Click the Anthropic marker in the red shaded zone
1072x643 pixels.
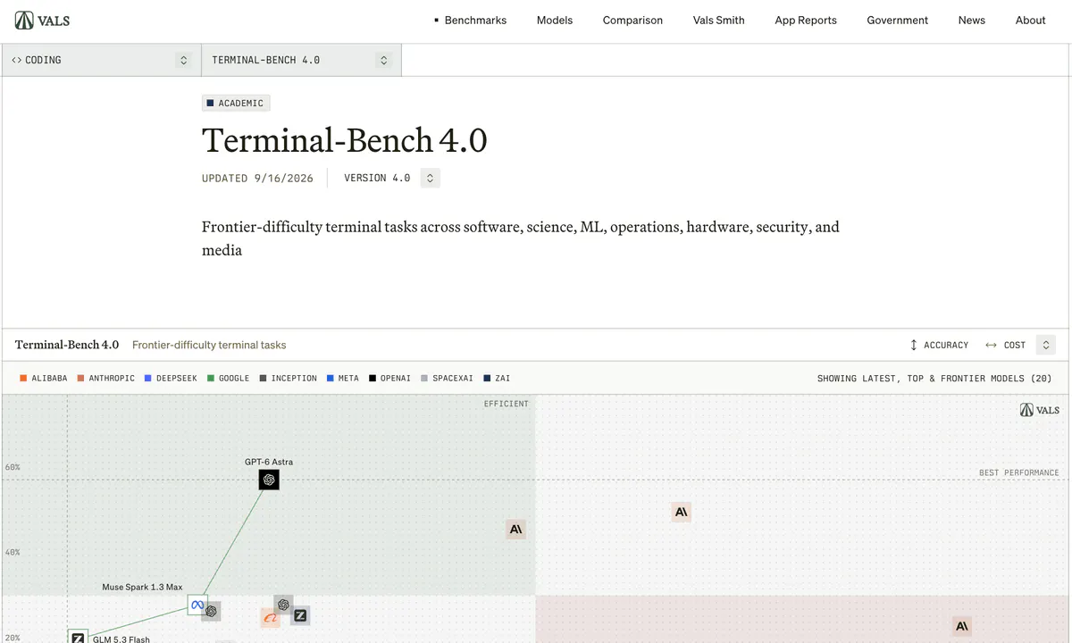pyautogui.click(x=962, y=626)
